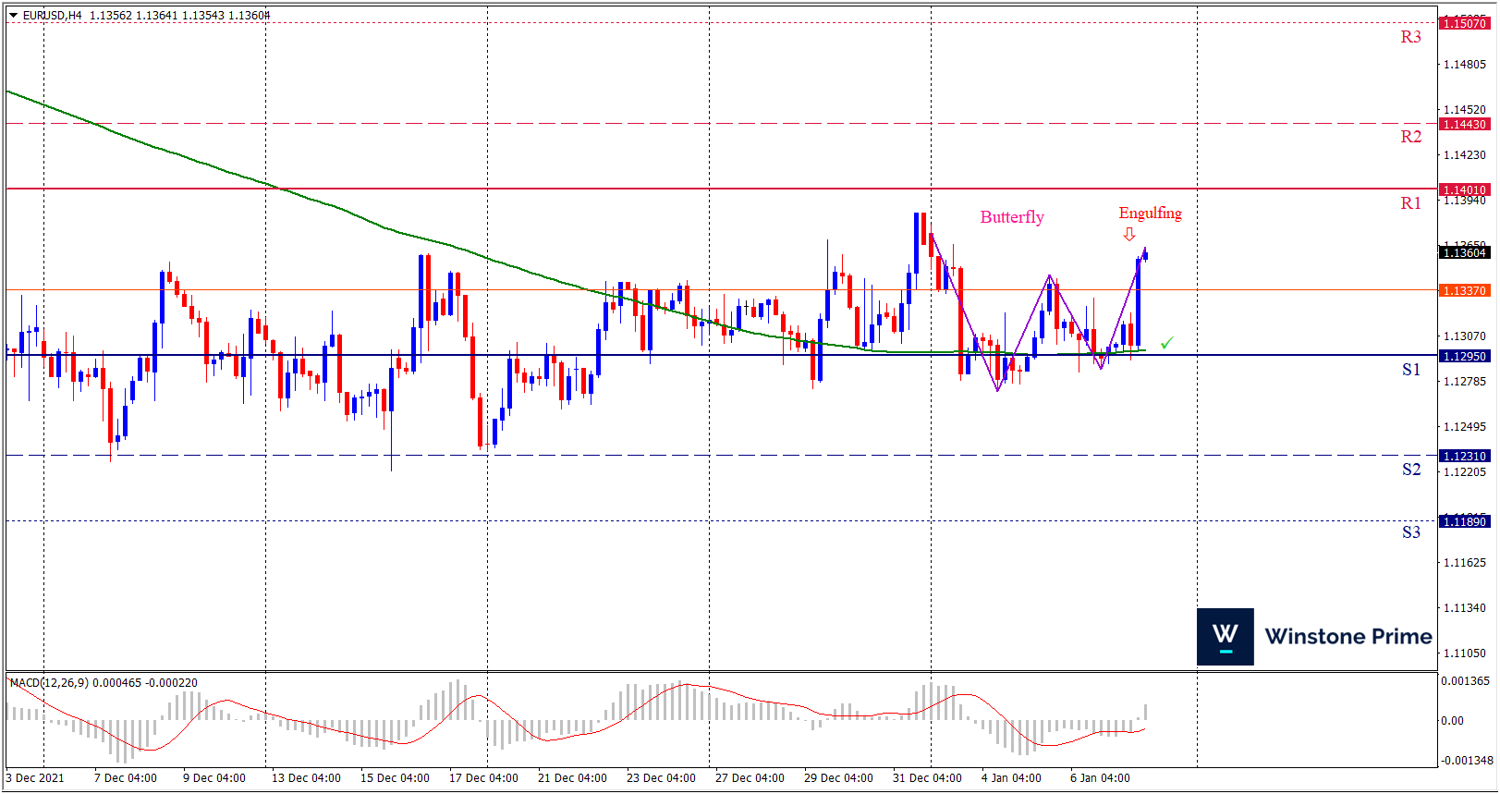This screenshot has width=1500, height=794.
Task: Click the Winstone Prime W logo
Action: click(x=1225, y=637)
